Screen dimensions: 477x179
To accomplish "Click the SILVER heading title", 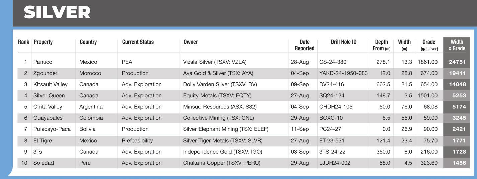I will [x=57, y=13].
